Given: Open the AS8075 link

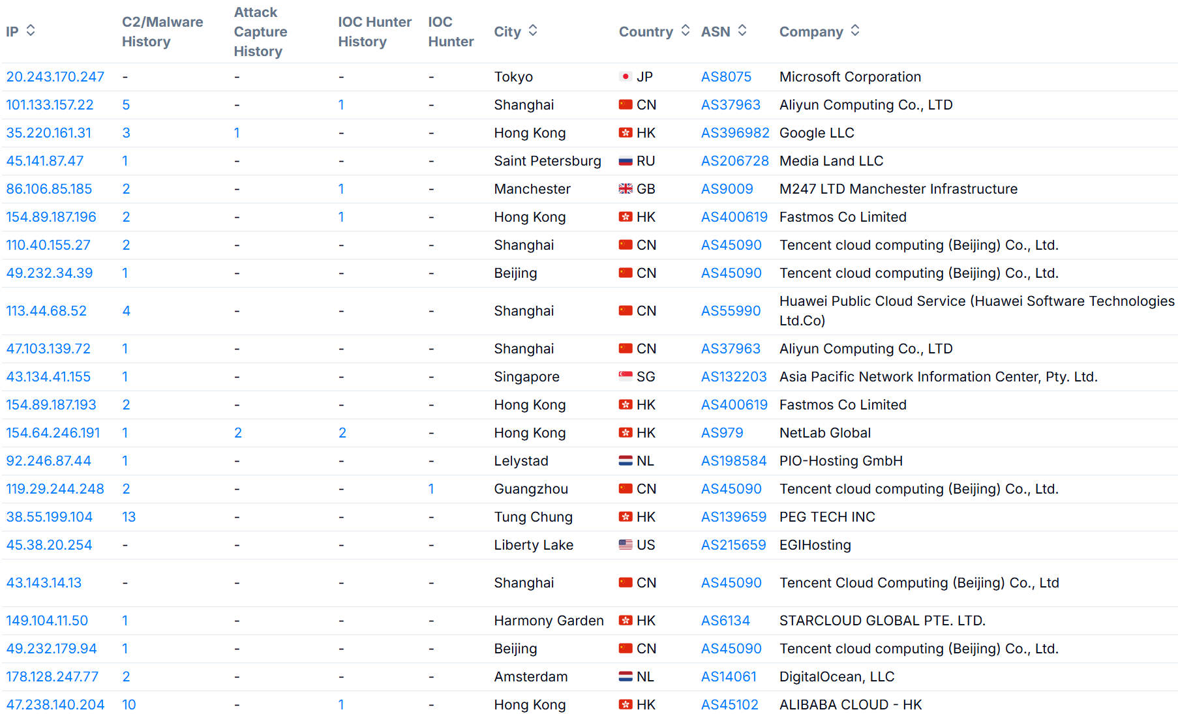Looking at the screenshot, I should (x=725, y=76).
